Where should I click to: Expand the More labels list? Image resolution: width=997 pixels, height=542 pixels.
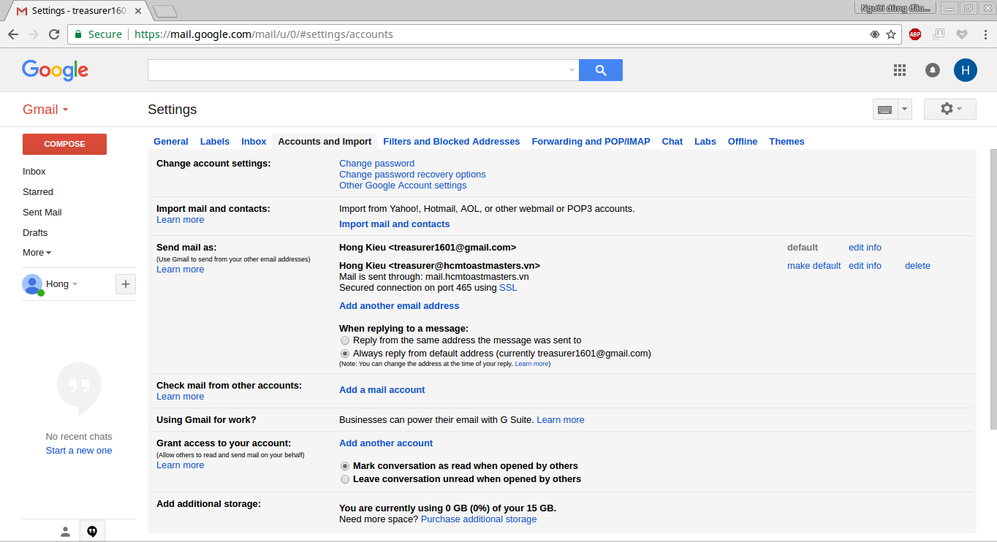coord(37,253)
